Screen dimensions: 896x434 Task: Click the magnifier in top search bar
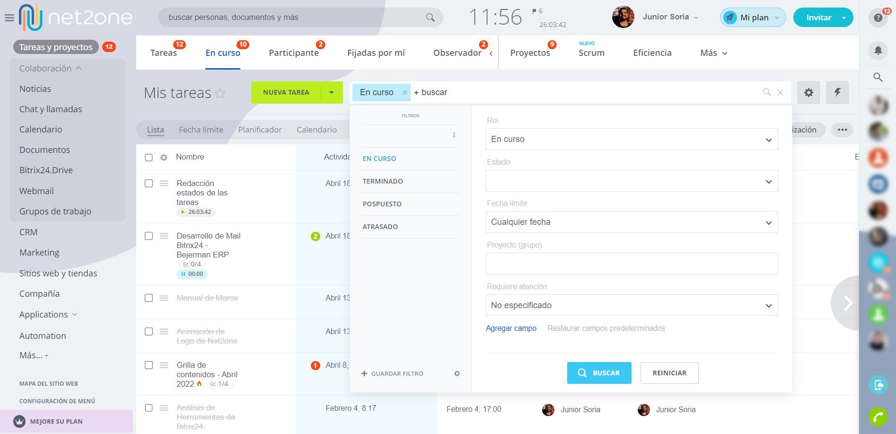(x=430, y=18)
